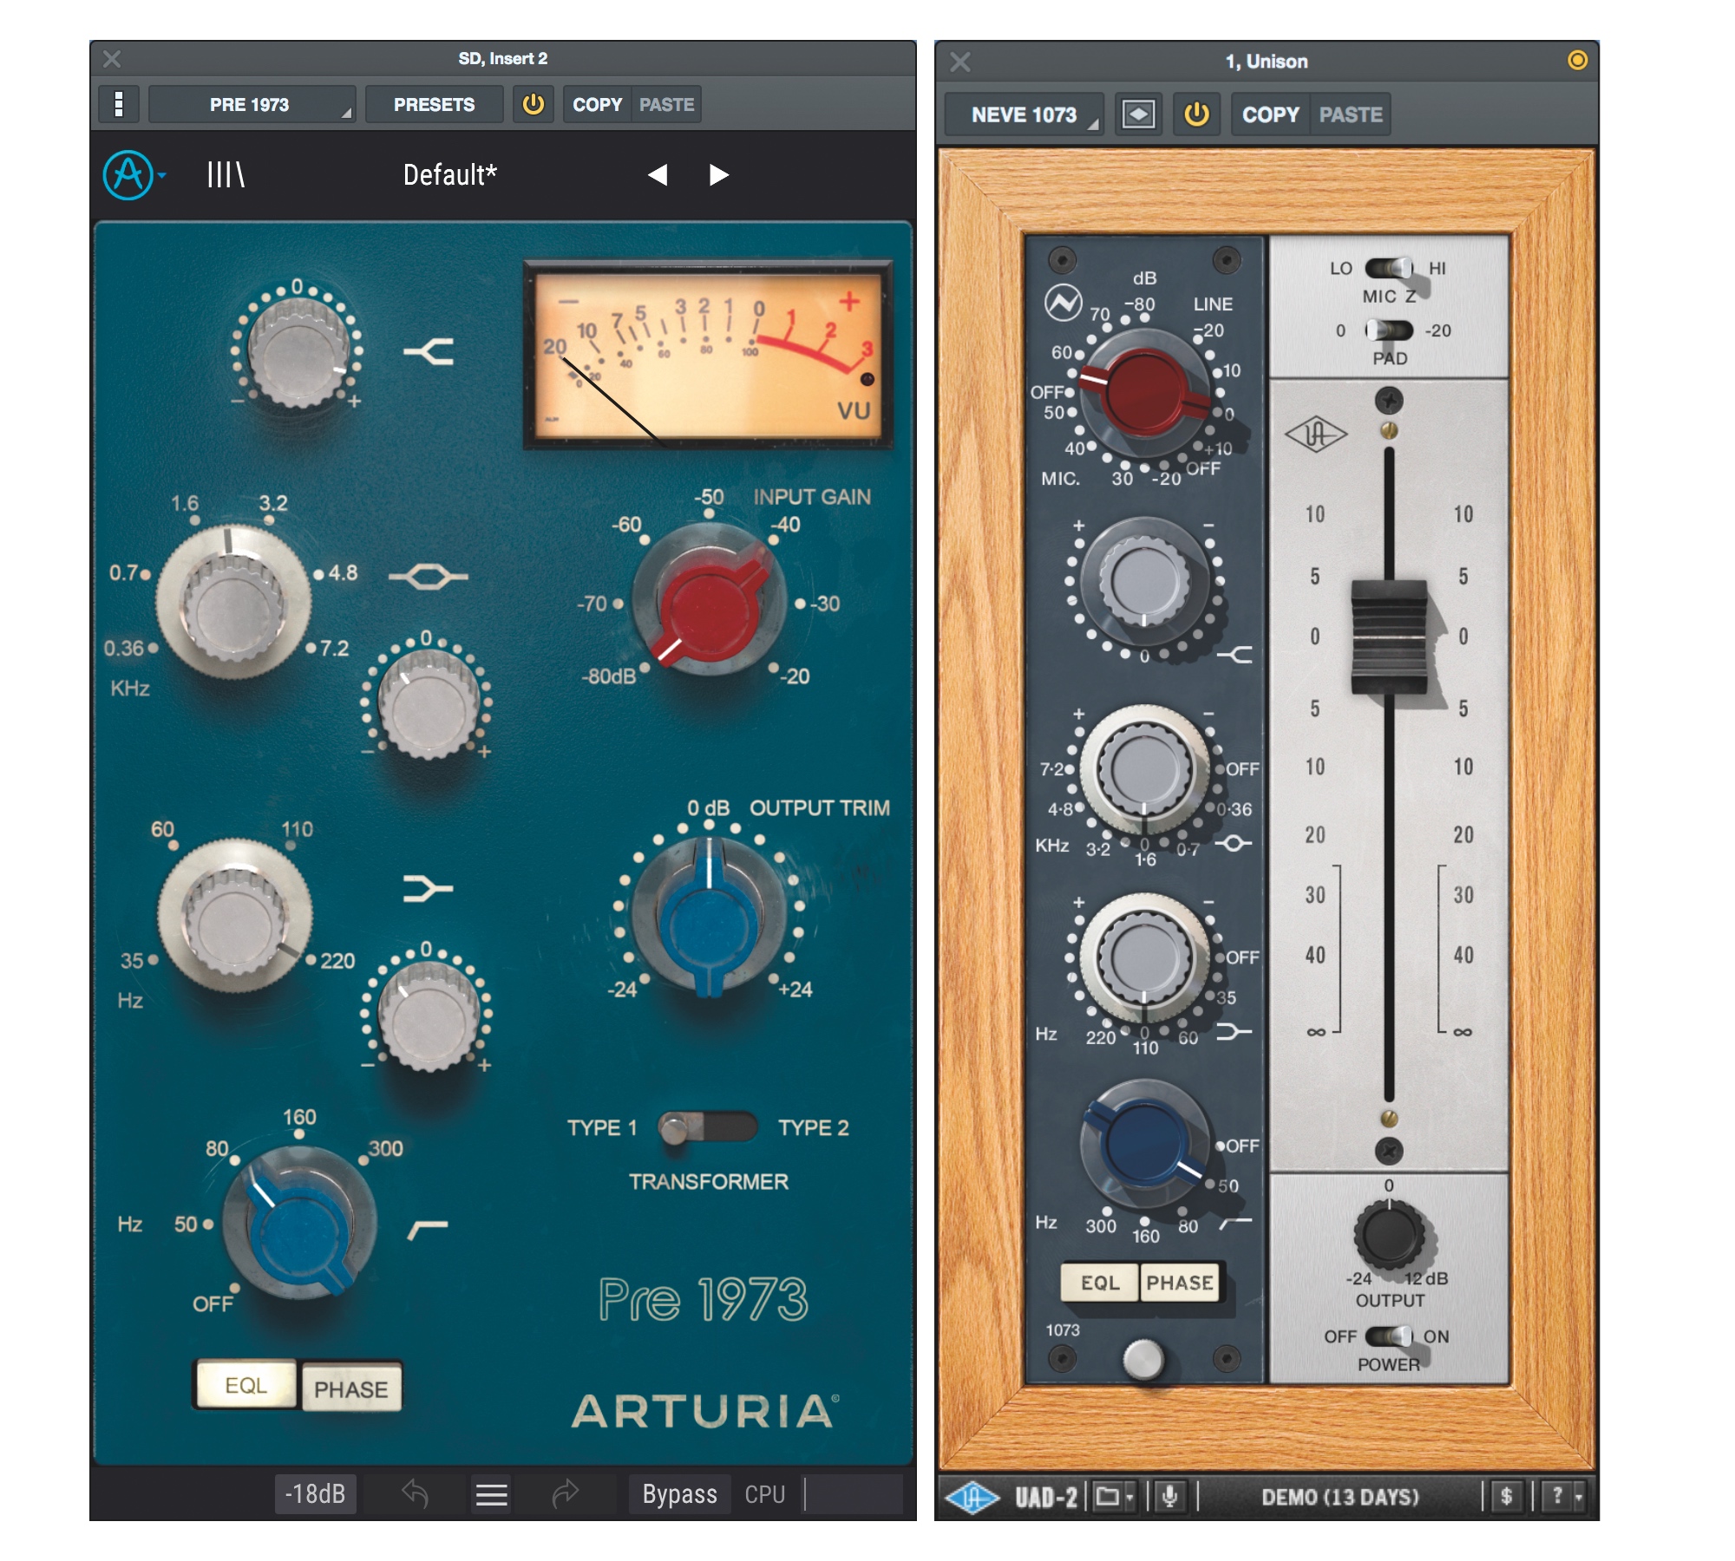
Task: Click the PRESETS button
Action: coord(434,105)
